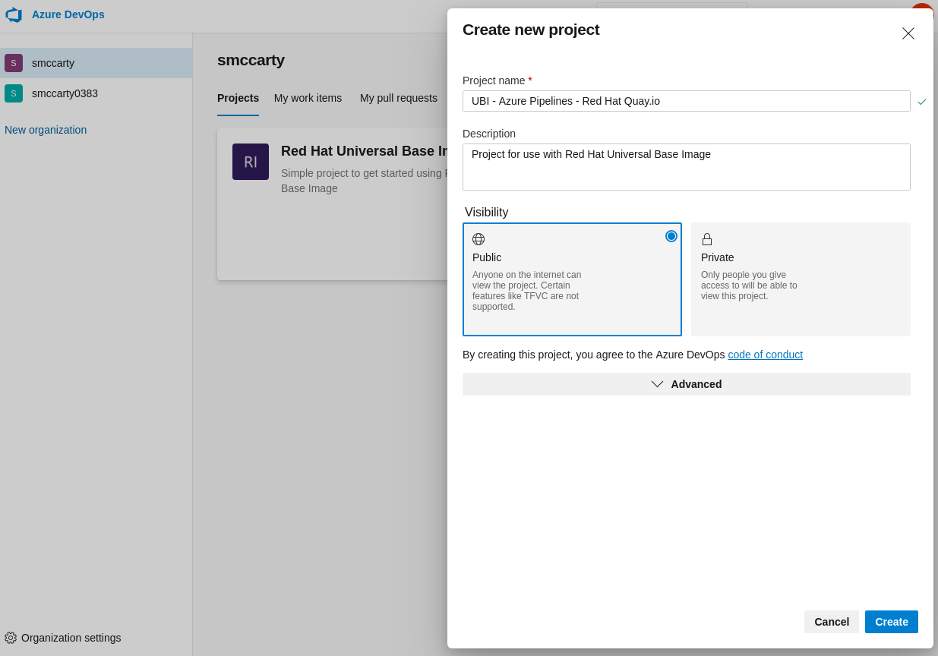
Task: Select the Public visibility radio button
Action: click(x=671, y=236)
